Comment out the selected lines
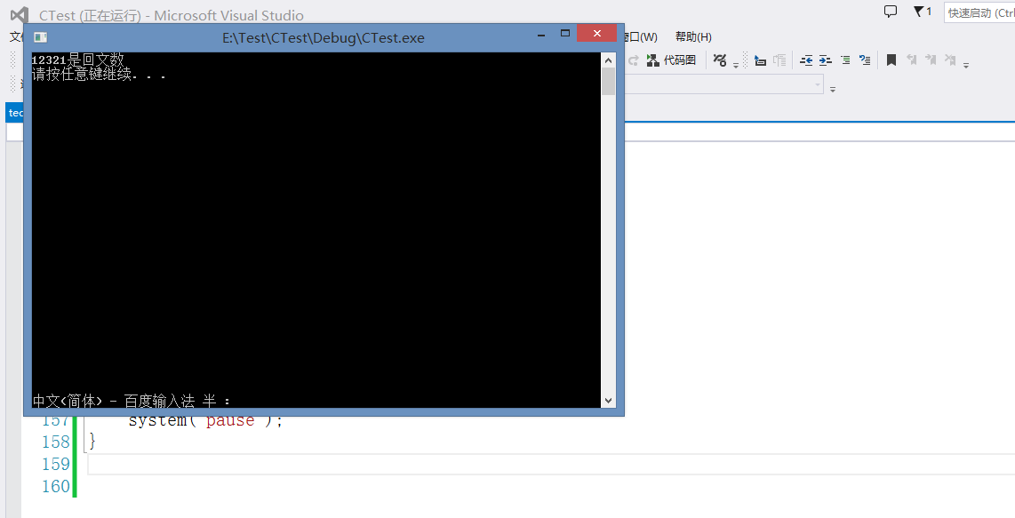This screenshot has height=518, width=1015. pos(845,60)
